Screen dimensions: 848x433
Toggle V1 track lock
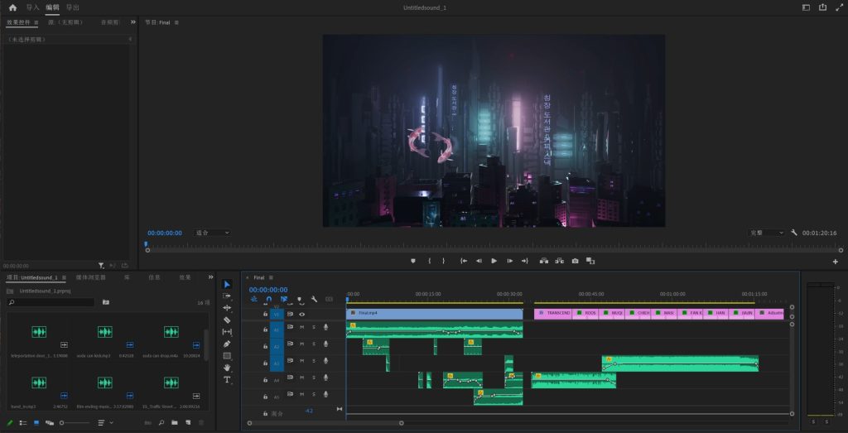[265, 314]
